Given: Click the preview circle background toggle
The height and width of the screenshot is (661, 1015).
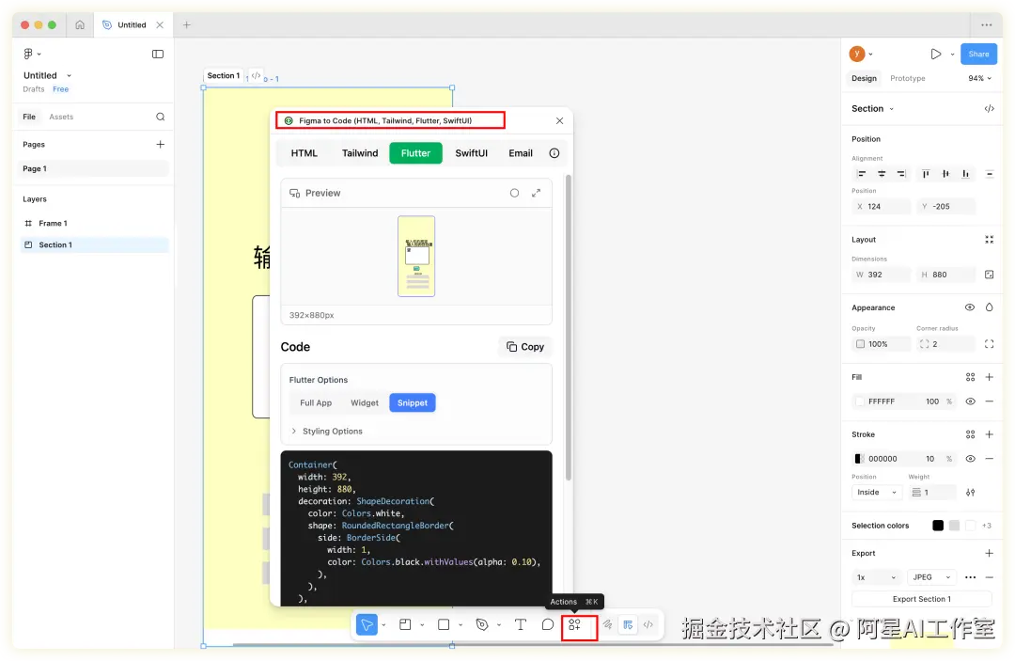Looking at the screenshot, I should [x=514, y=193].
